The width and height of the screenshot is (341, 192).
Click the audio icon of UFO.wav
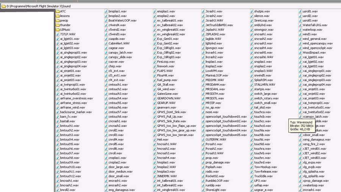click(252, 181)
